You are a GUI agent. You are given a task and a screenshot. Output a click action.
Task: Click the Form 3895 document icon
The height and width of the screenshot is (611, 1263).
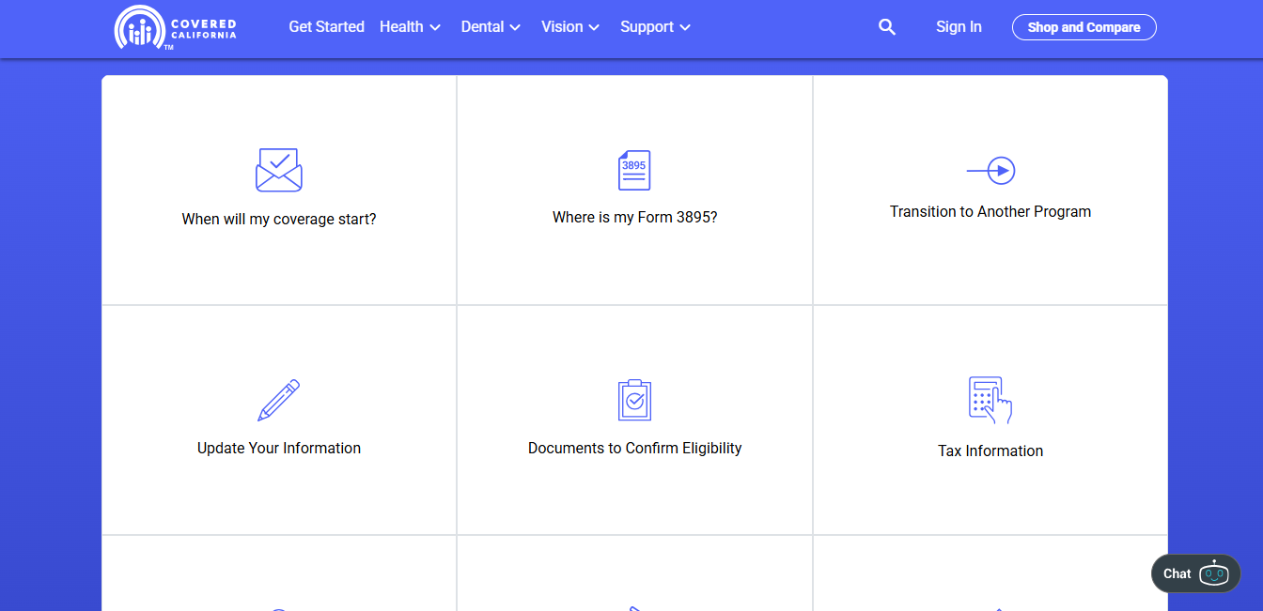[x=634, y=170]
